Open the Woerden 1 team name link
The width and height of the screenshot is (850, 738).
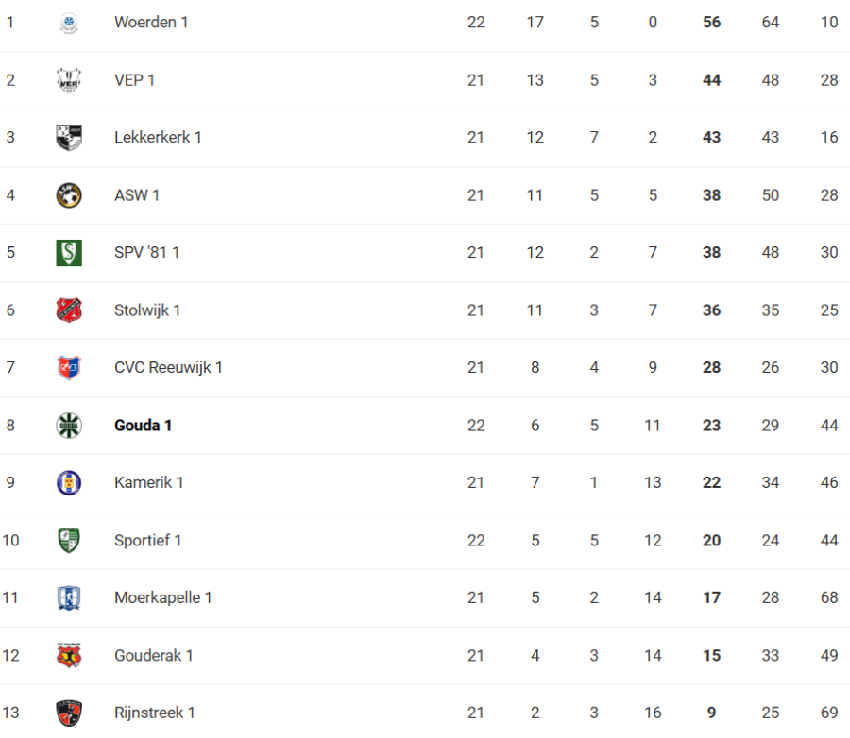point(151,22)
